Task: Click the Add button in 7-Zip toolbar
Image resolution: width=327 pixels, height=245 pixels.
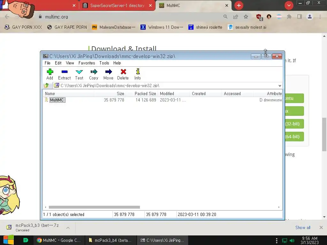Action: (50, 74)
